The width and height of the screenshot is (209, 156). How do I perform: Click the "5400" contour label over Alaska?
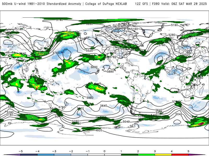click(98, 35)
